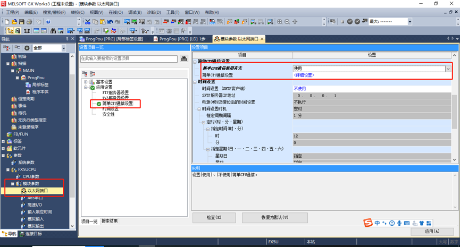Click the 恢复为默认(U) button
Screen dimensions: 460x247
274,218
